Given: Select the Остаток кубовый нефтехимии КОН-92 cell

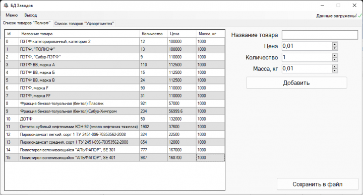Looking at the screenshot, I should (x=79, y=127).
